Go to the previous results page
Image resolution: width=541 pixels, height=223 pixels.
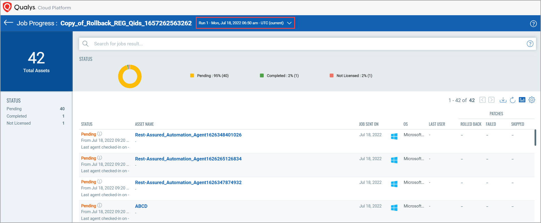point(482,100)
